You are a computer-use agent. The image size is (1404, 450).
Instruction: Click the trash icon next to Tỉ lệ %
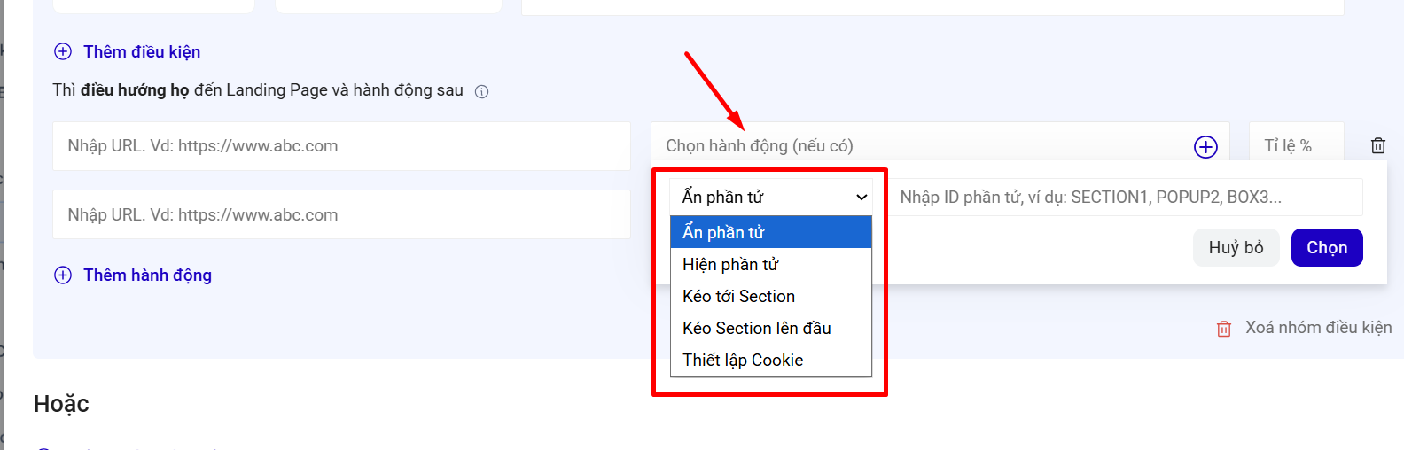tap(1378, 146)
